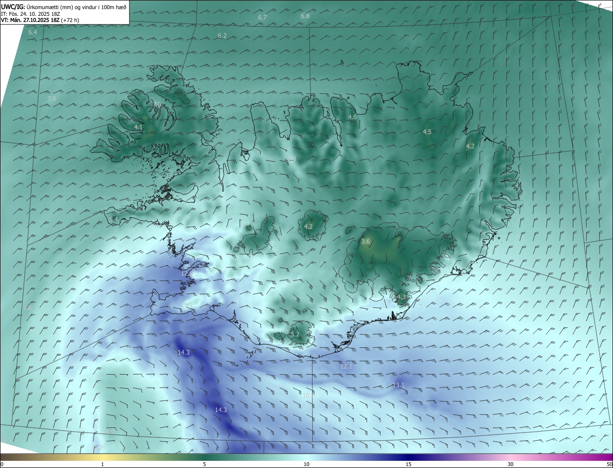613x468 pixels.
Task: Click the 6.7 value label
Action: [x=262, y=17]
